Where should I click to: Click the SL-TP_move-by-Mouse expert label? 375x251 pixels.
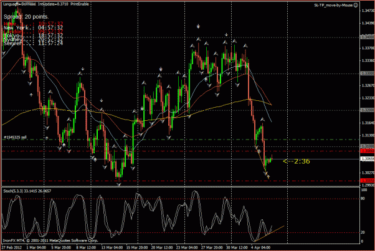click(x=333, y=5)
